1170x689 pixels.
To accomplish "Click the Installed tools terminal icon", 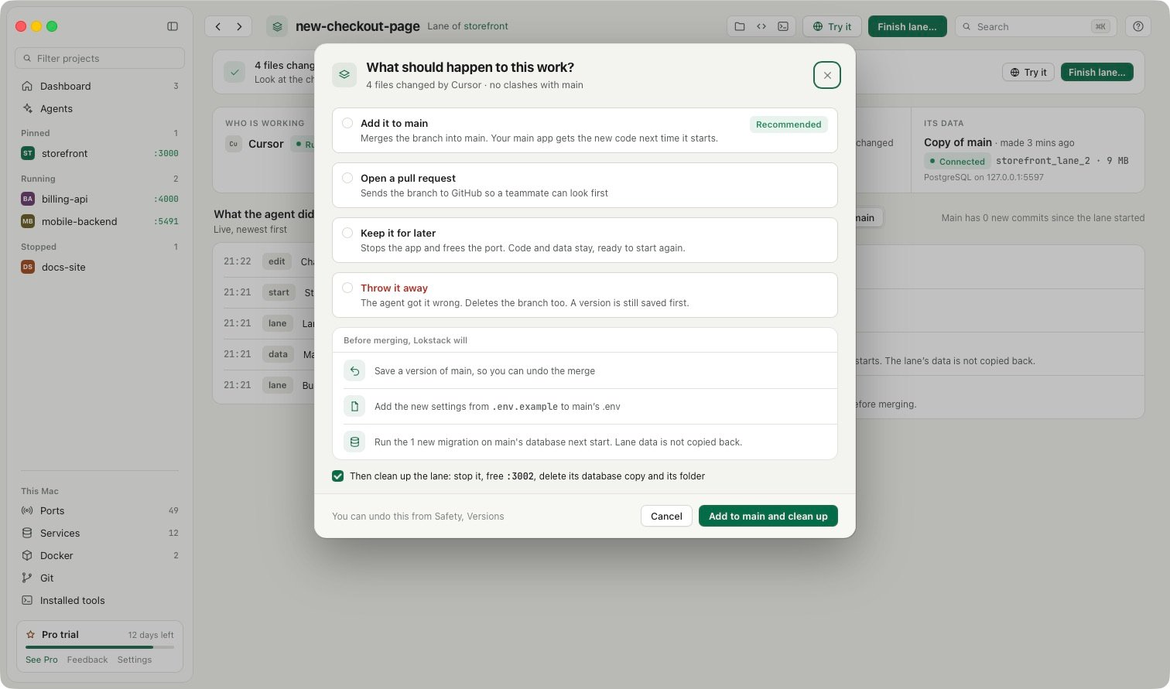I will [x=27, y=600].
